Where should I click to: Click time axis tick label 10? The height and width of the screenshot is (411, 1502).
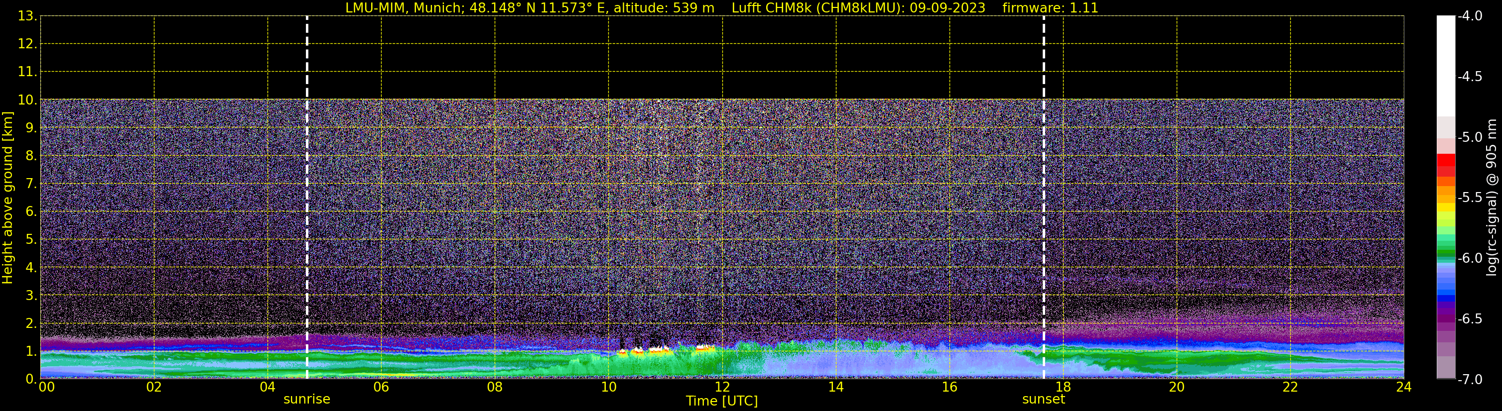[x=609, y=387]
